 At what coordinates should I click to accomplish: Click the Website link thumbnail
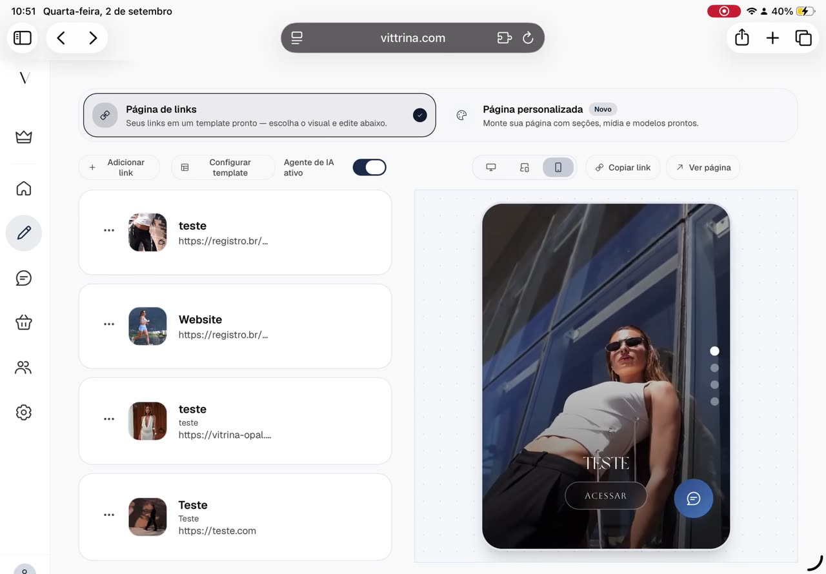(148, 326)
